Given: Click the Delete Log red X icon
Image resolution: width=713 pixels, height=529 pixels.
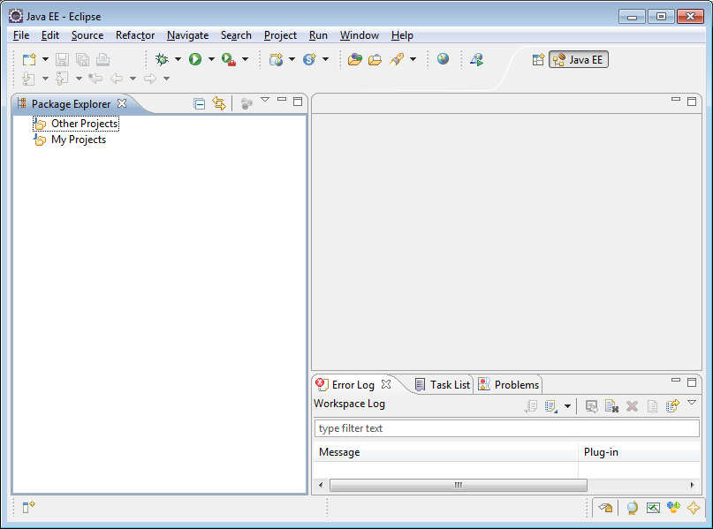Looking at the screenshot, I should 632,406.
